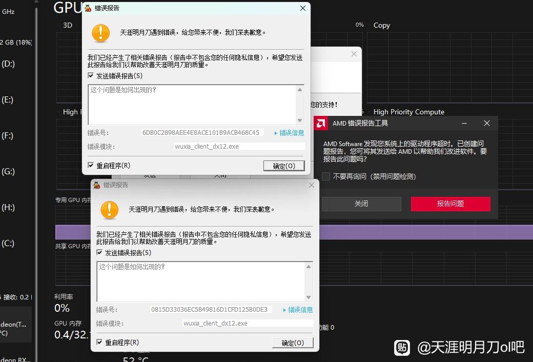Image resolution: width=533 pixels, height=362 pixels.
Task: Click the warning icon in the 6DB0C error dialog
Action: (x=100, y=33)
